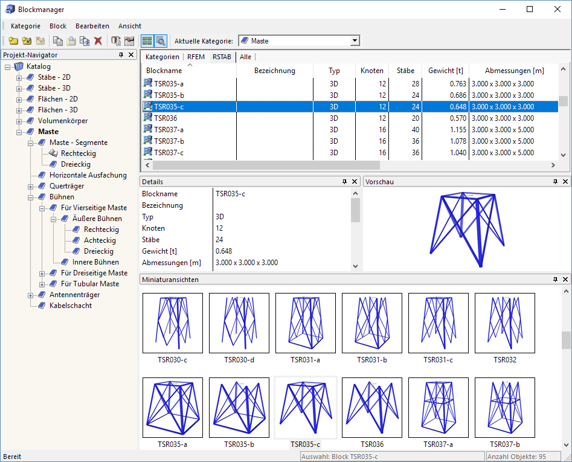This screenshot has width=572, height=462.
Task: Select Horizontale Ausfachung category
Action: coord(88,175)
